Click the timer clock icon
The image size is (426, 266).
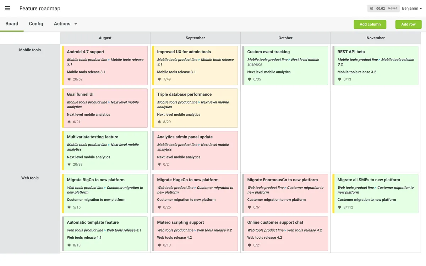point(371,9)
